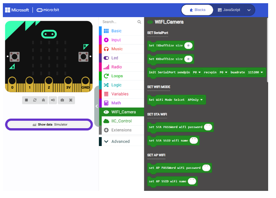Stop the simulator
This screenshot has height=198, width=276.
pyautogui.click(x=26, y=100)
